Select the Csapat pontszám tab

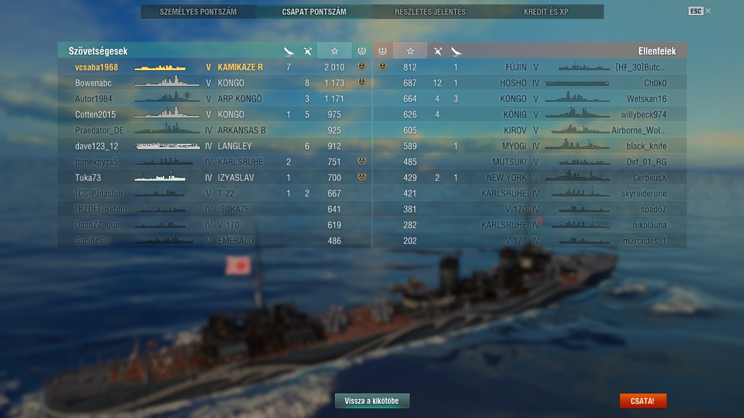[314, 11]
